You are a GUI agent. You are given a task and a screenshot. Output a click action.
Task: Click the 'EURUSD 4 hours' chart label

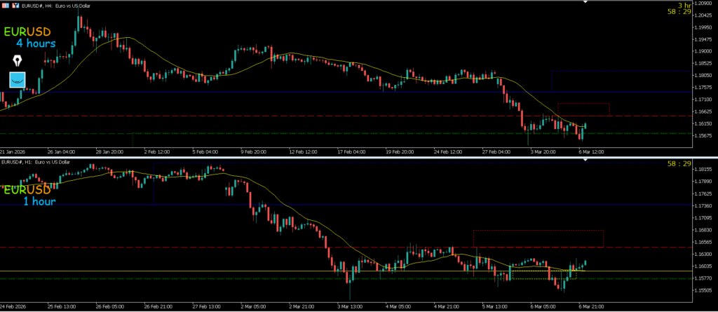coord(29,38)
